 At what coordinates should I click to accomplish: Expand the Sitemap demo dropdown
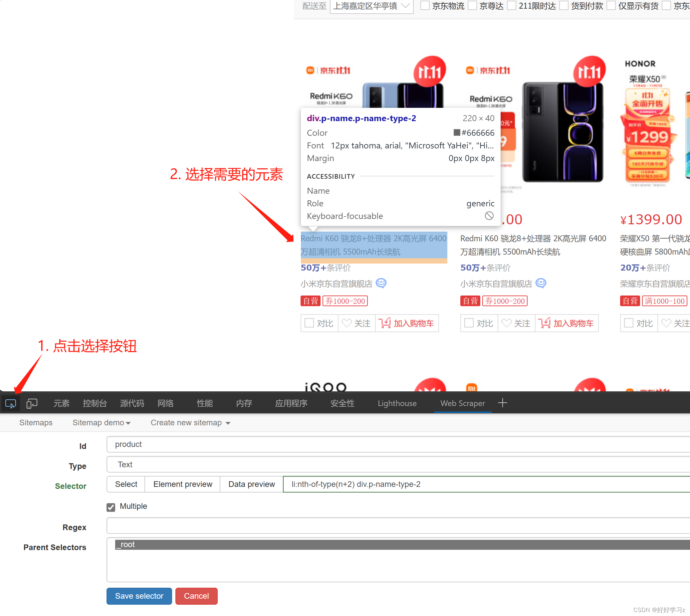[x=101, y=422]
